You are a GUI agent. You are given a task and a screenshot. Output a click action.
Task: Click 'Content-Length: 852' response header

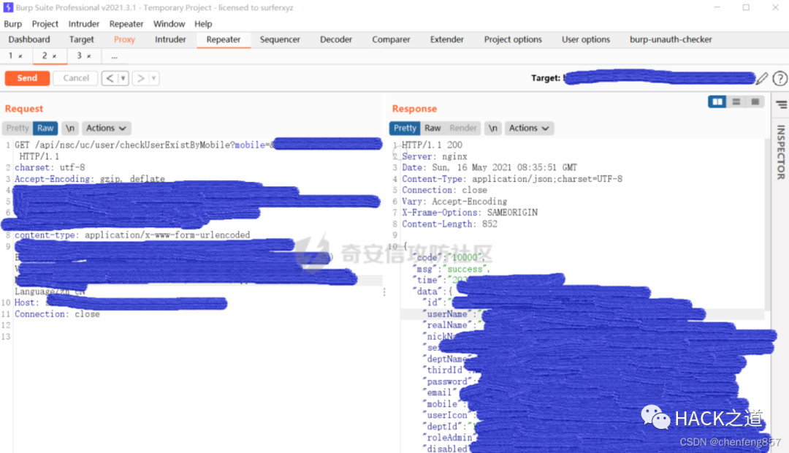click(449, 224)
